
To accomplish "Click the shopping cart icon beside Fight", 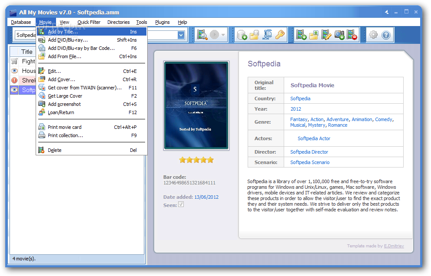I will tap(14, 61).
